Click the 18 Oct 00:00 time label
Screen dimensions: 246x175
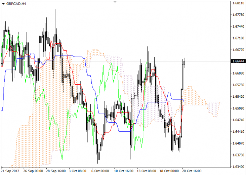(169, 171)
